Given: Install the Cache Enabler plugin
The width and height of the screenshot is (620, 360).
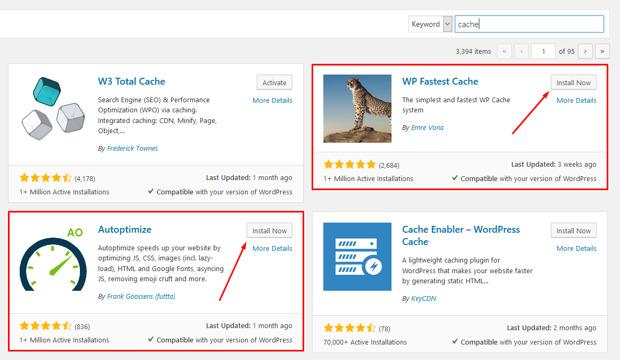Looking at the screenshot, I should pos(573,231).
